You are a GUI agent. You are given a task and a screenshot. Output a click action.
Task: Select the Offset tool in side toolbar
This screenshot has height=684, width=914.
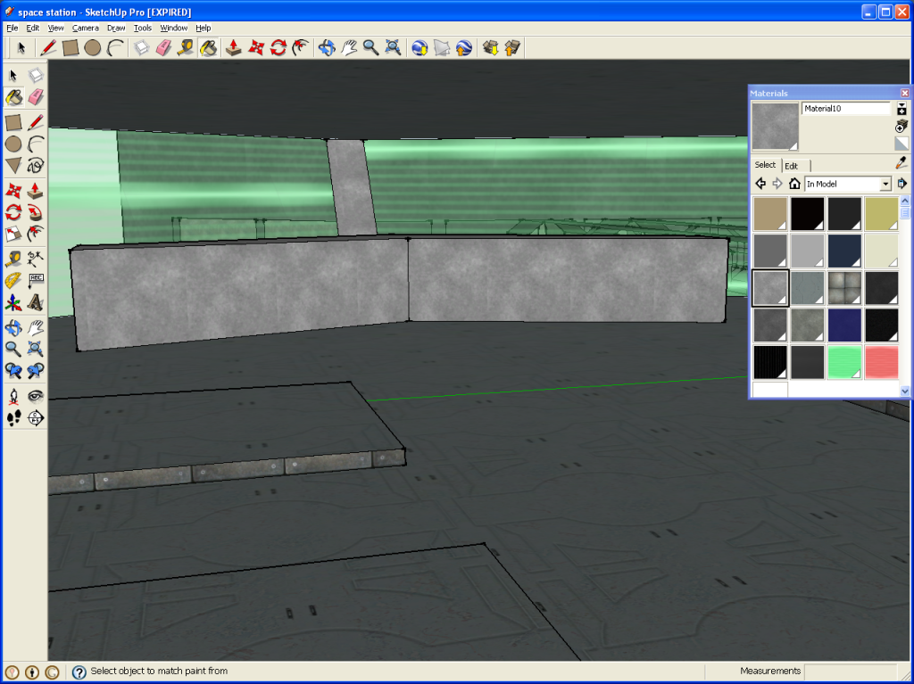36,235
